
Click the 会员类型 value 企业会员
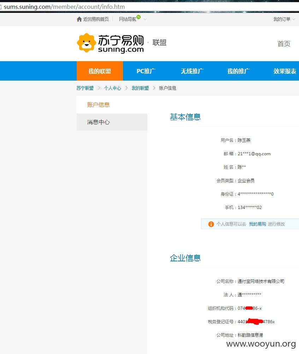[246, 180]
